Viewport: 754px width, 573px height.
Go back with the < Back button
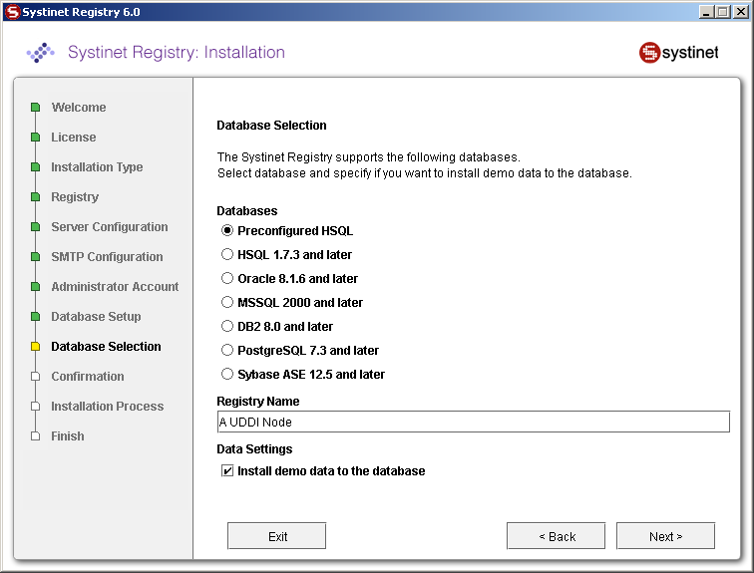556,536
